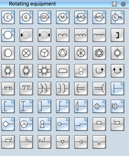Choose right triangle with tick on right

click(45, 142)
